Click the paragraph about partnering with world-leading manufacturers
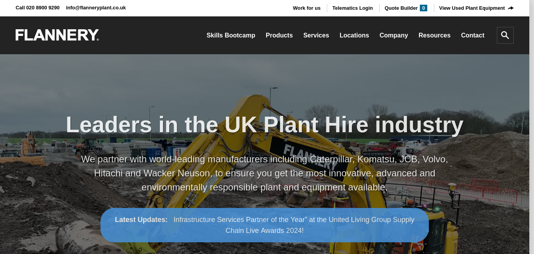 click(265, 173)
